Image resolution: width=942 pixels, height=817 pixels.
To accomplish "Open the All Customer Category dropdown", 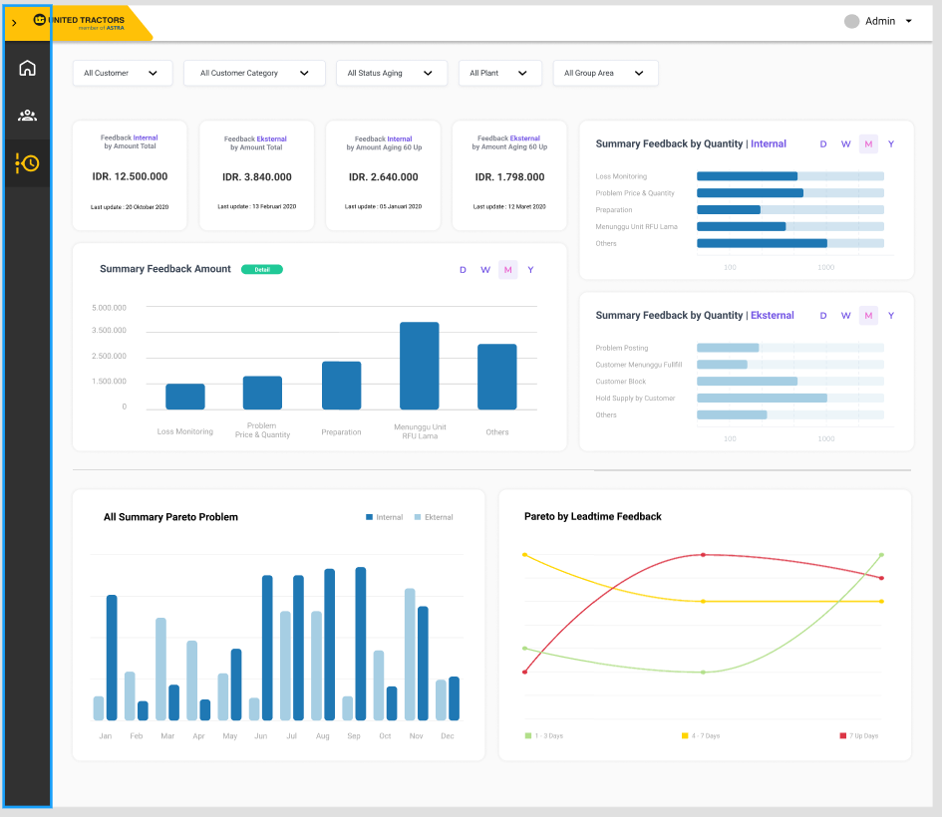I will point(254,74).
